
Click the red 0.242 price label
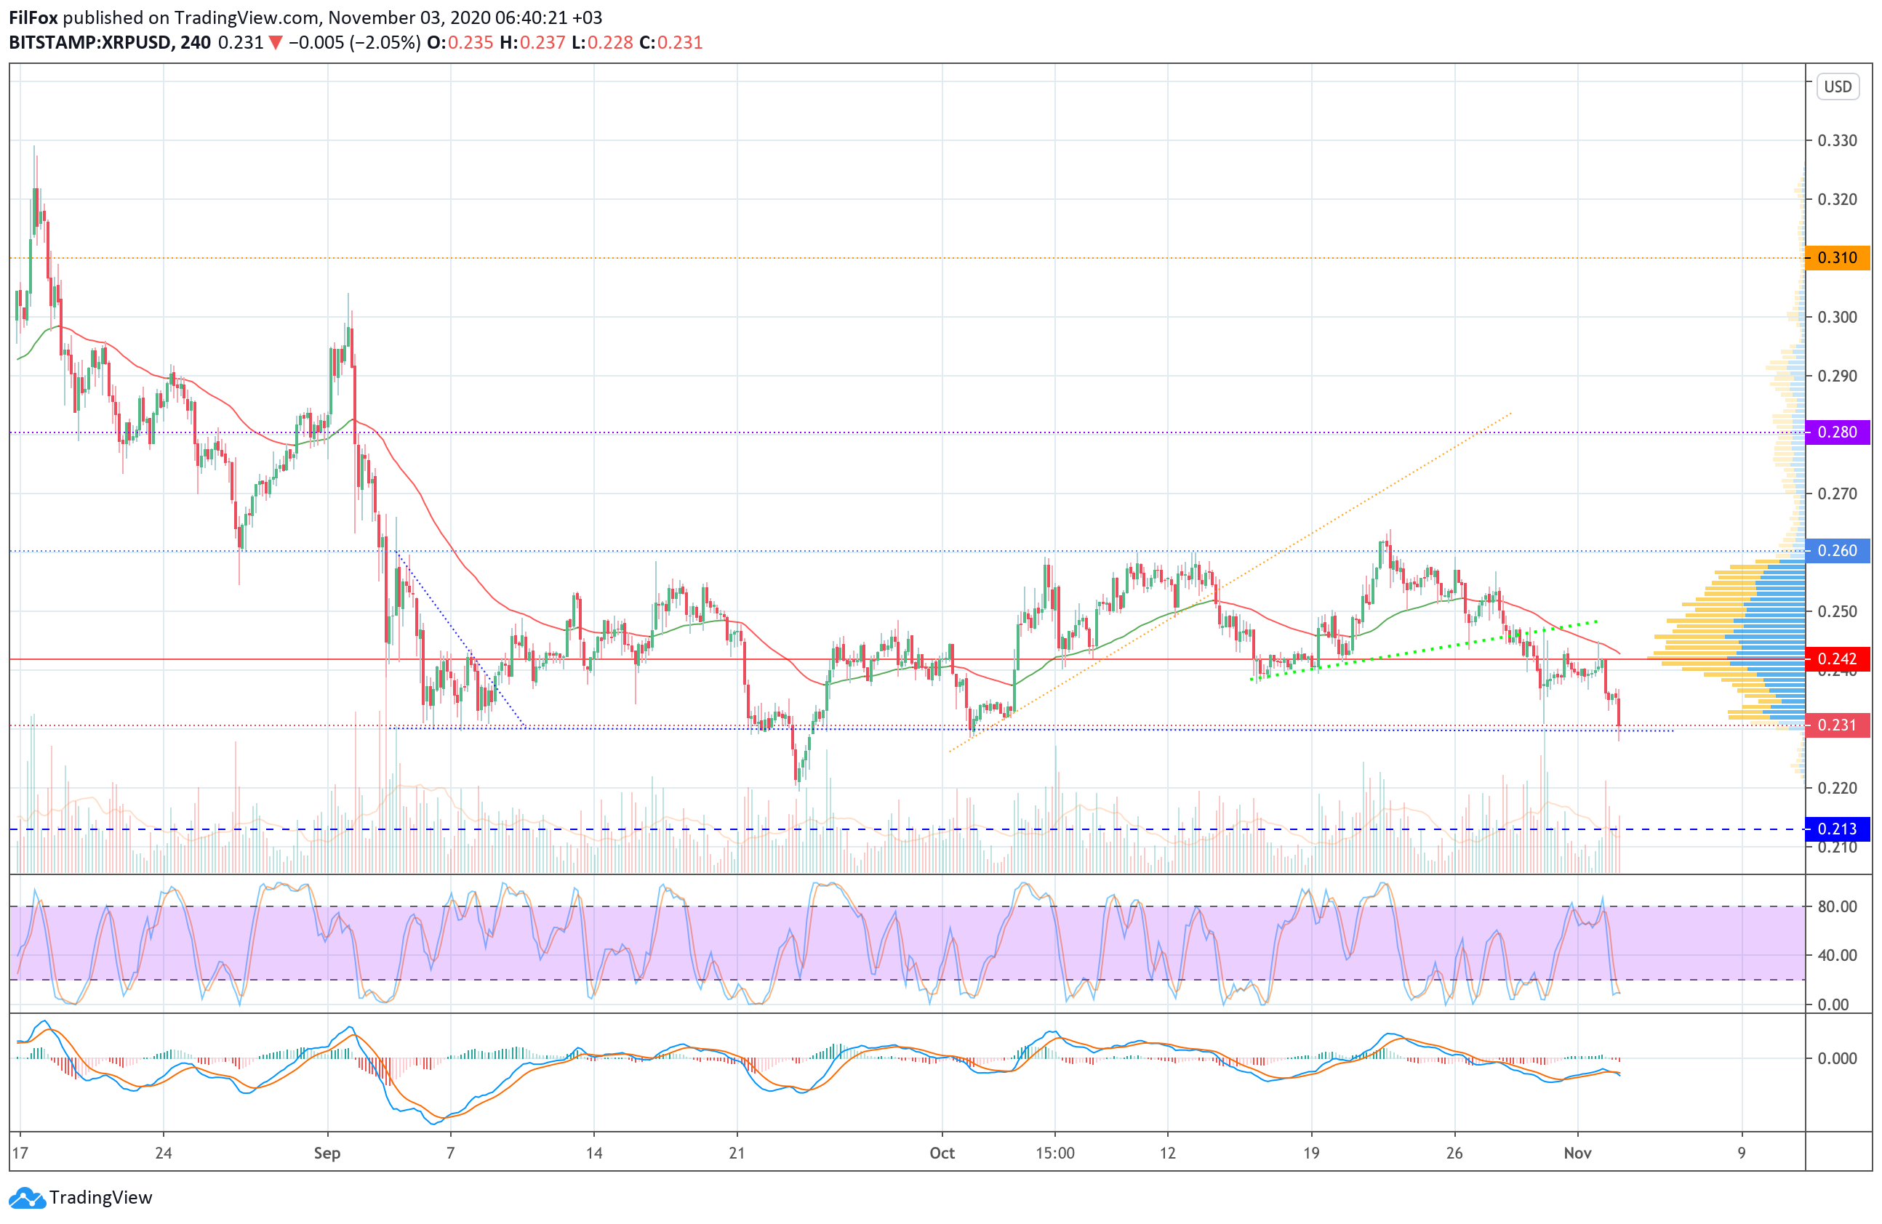pyautogui.click(x=1837, y=659)
